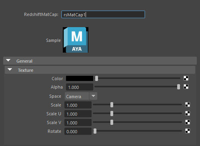Click the Alpha value field
Screen dimensions: 200x146
tap(80, 87)
